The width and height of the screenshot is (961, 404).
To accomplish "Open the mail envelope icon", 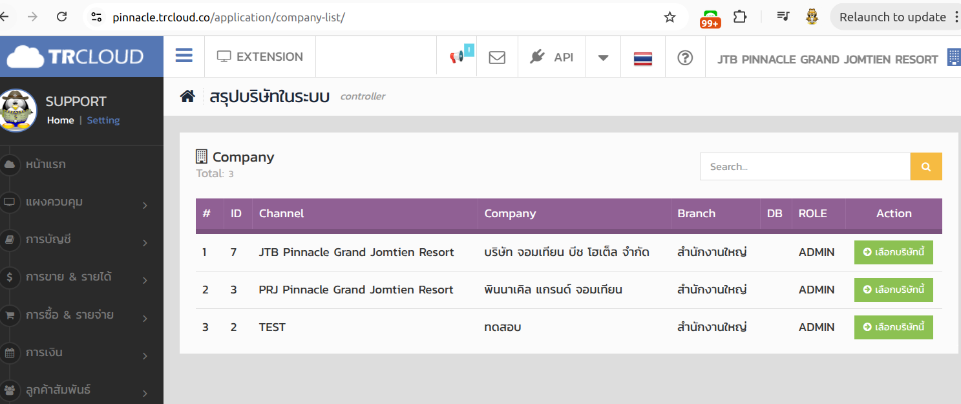I will click(497, 58).
